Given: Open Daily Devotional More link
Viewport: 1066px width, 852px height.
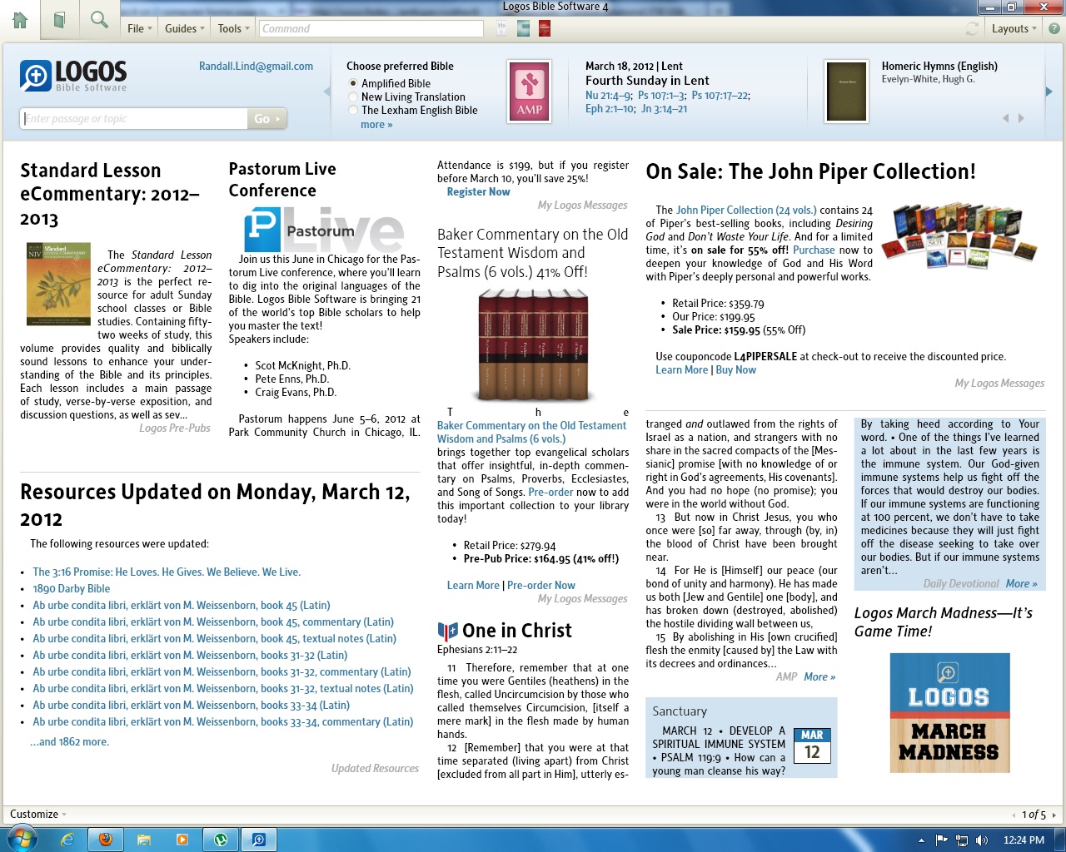Looking at the screenshot, I should pos(1022,584).
